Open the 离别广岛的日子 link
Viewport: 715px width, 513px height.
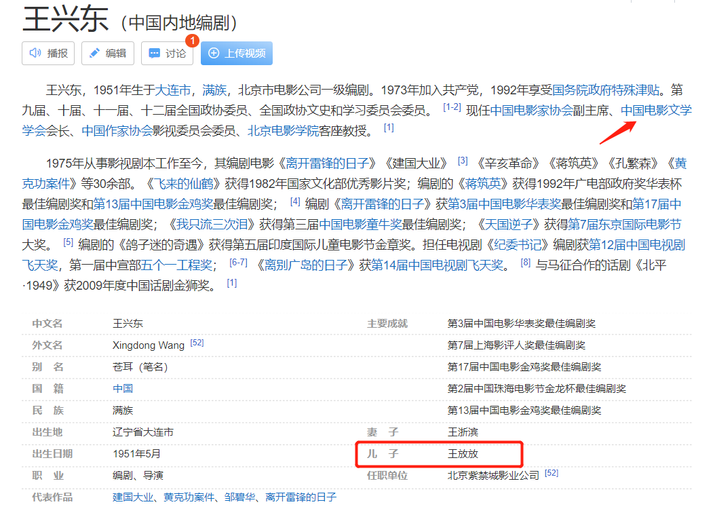pos(305,265)
